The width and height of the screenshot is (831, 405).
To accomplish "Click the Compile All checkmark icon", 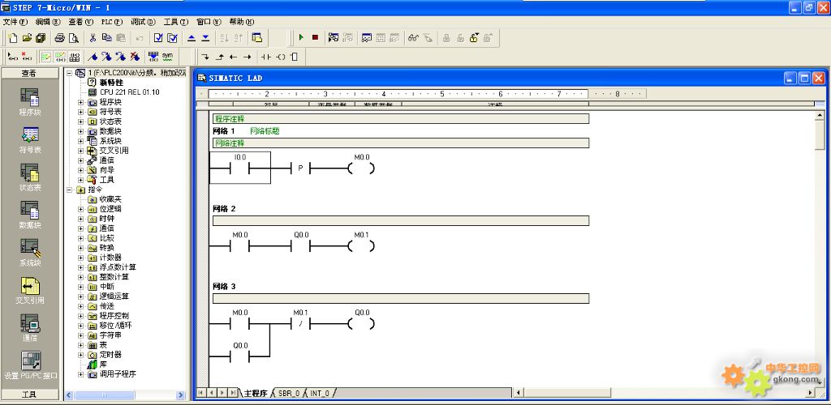I will tap(172, 38).
